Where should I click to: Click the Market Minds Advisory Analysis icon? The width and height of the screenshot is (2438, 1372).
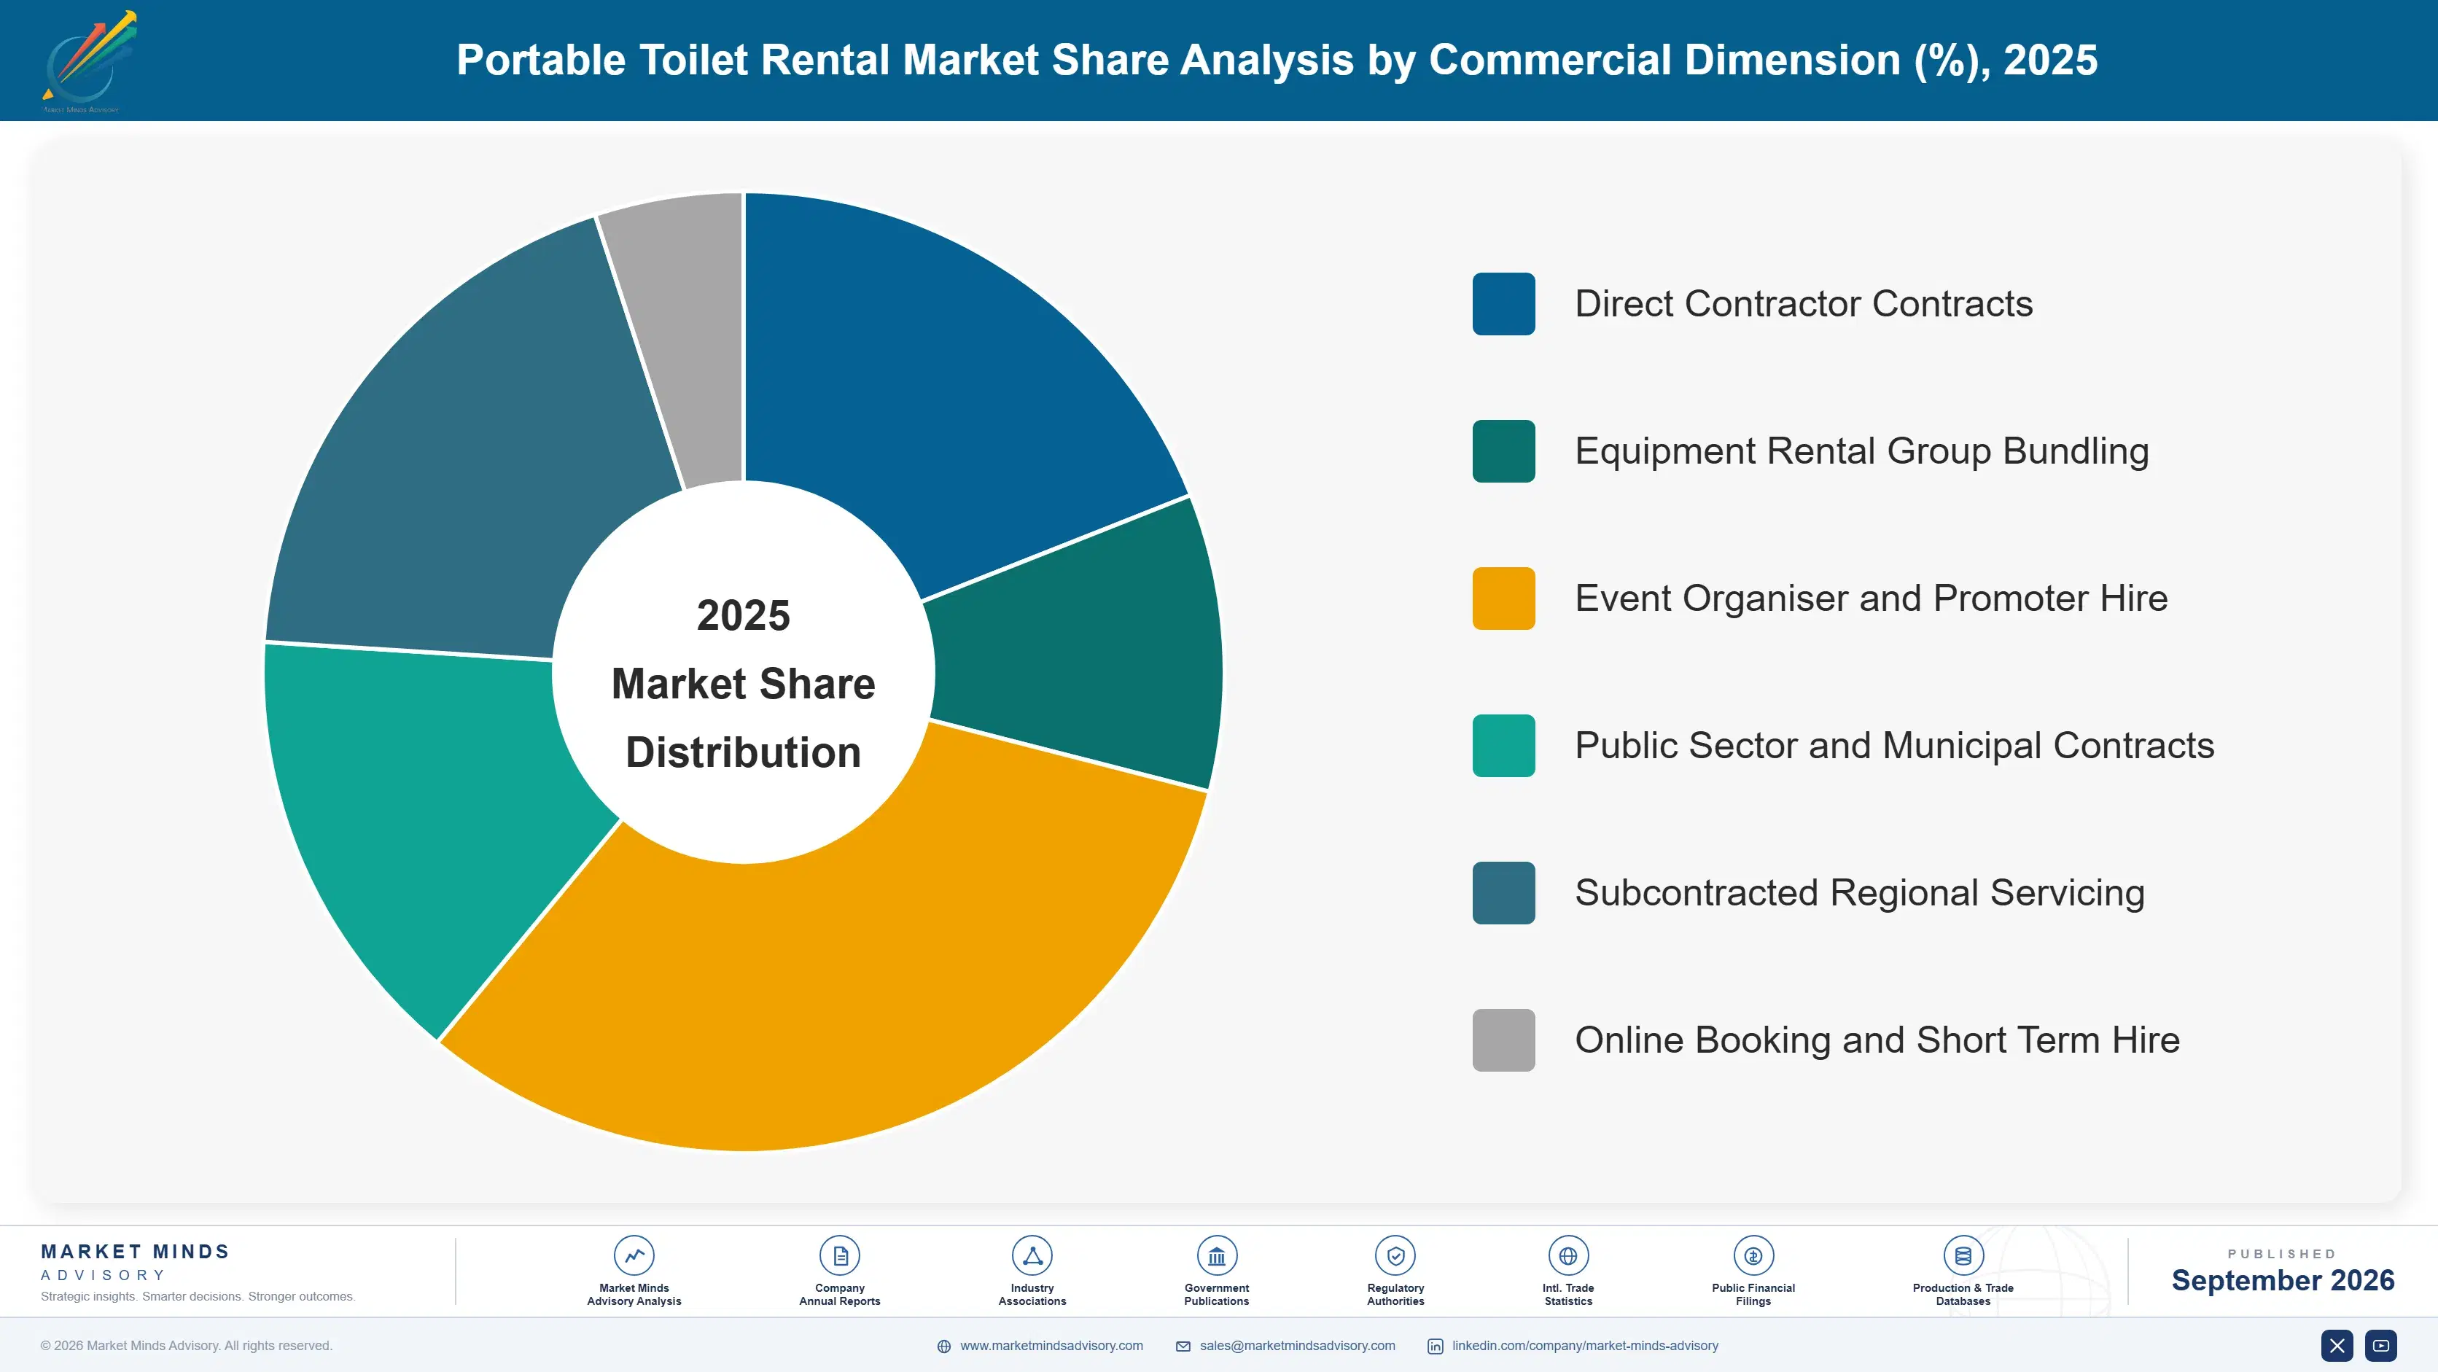pos(633,1255)
